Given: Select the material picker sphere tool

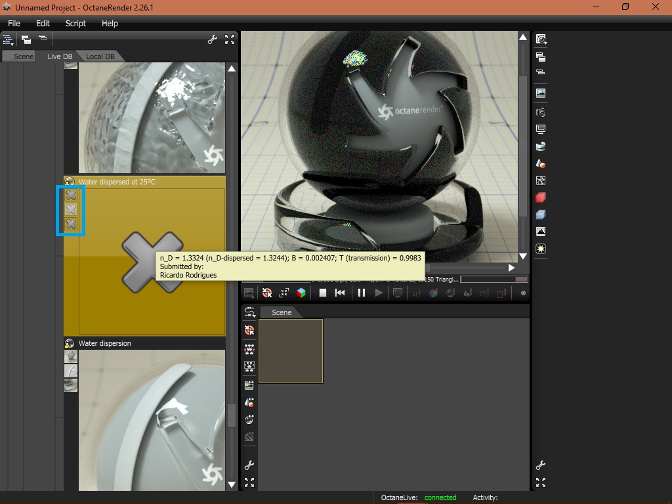Looking at the screenshot, I should click(450, 293).
